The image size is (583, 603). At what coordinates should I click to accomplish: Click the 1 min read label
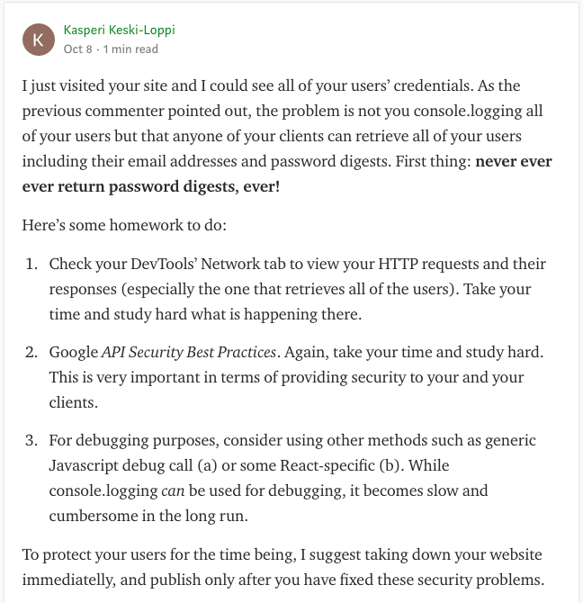click(131, 49)
